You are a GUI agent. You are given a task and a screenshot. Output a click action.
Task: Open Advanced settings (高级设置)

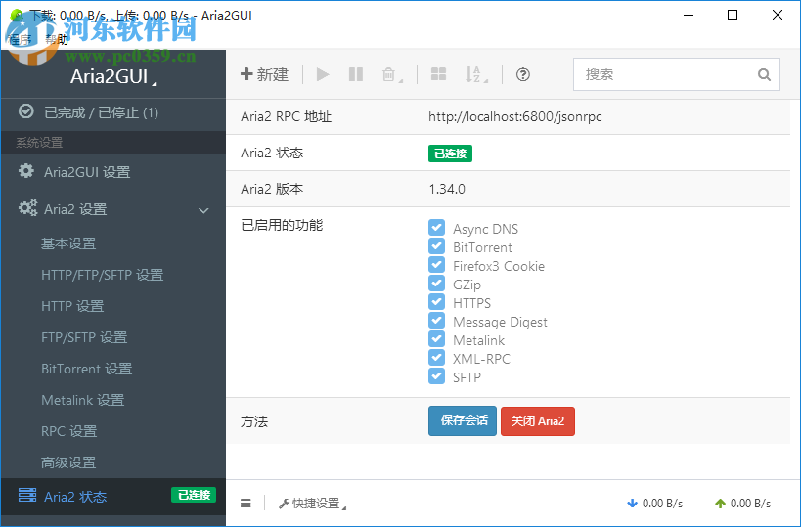click(x=68, y=462)
